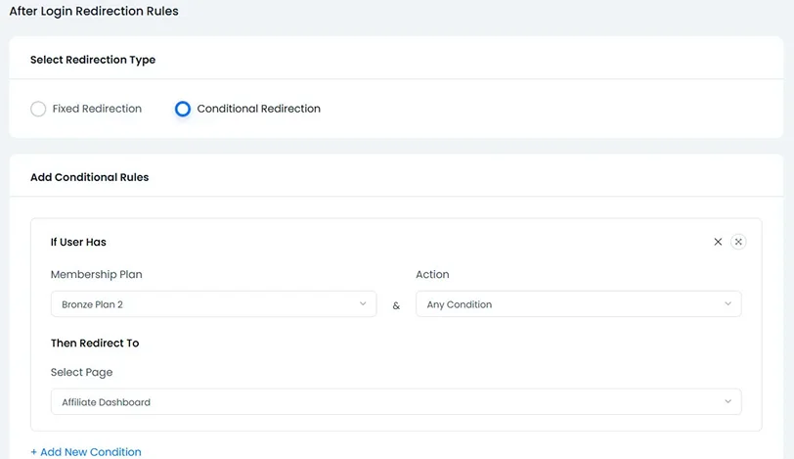
Task: Select the Conditional Redirection radio button
Action: (183, 109)
